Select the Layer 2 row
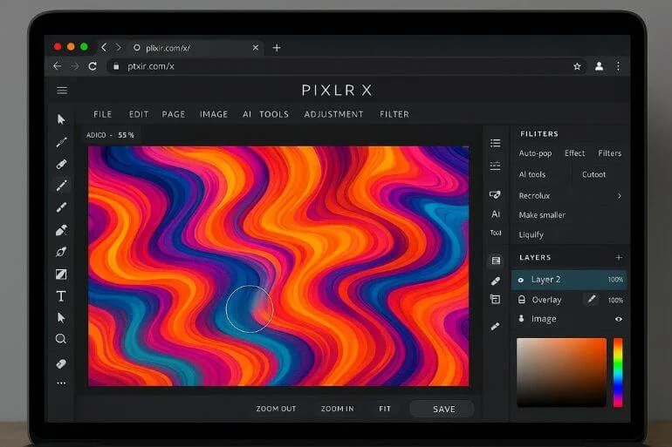This screenshot has width=672, height=447. (569, 280)
